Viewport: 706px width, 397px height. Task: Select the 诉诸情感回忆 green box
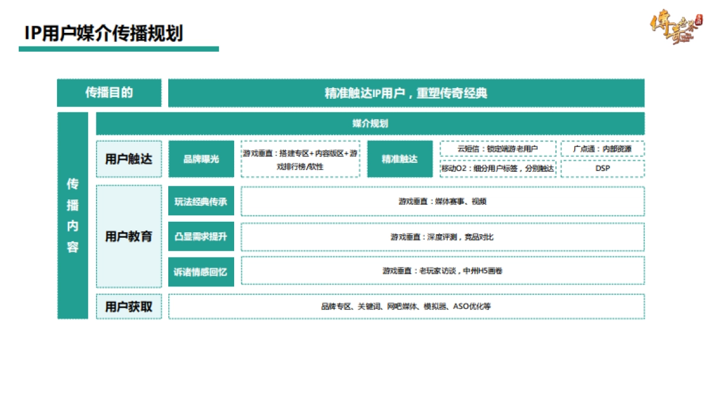pos(202,271)
